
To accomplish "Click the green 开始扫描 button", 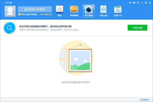I will [x=137, y=28].
